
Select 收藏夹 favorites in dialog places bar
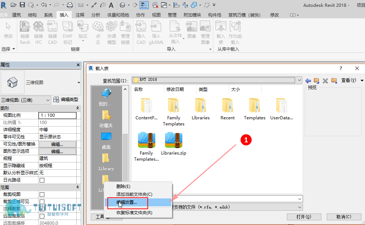point(106,119)
